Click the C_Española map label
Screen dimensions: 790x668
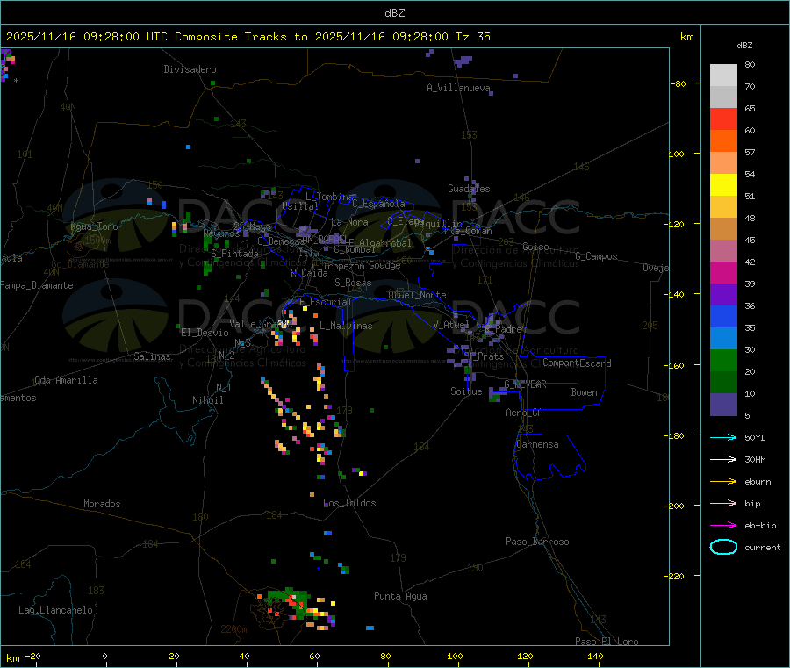point(378,204)
